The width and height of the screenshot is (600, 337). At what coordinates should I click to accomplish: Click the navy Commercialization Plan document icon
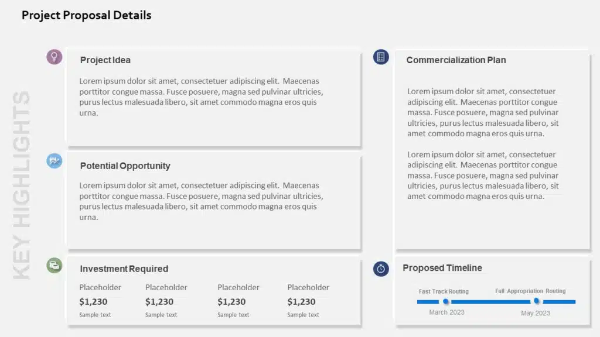click(381, 57)
